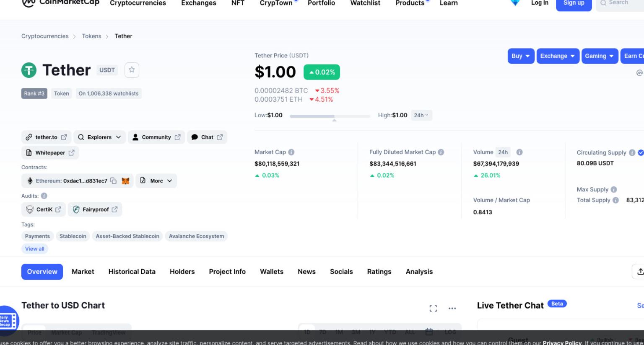Open tether.to website link
Viewport: 644px width, 345px height.
coord(46,137)
